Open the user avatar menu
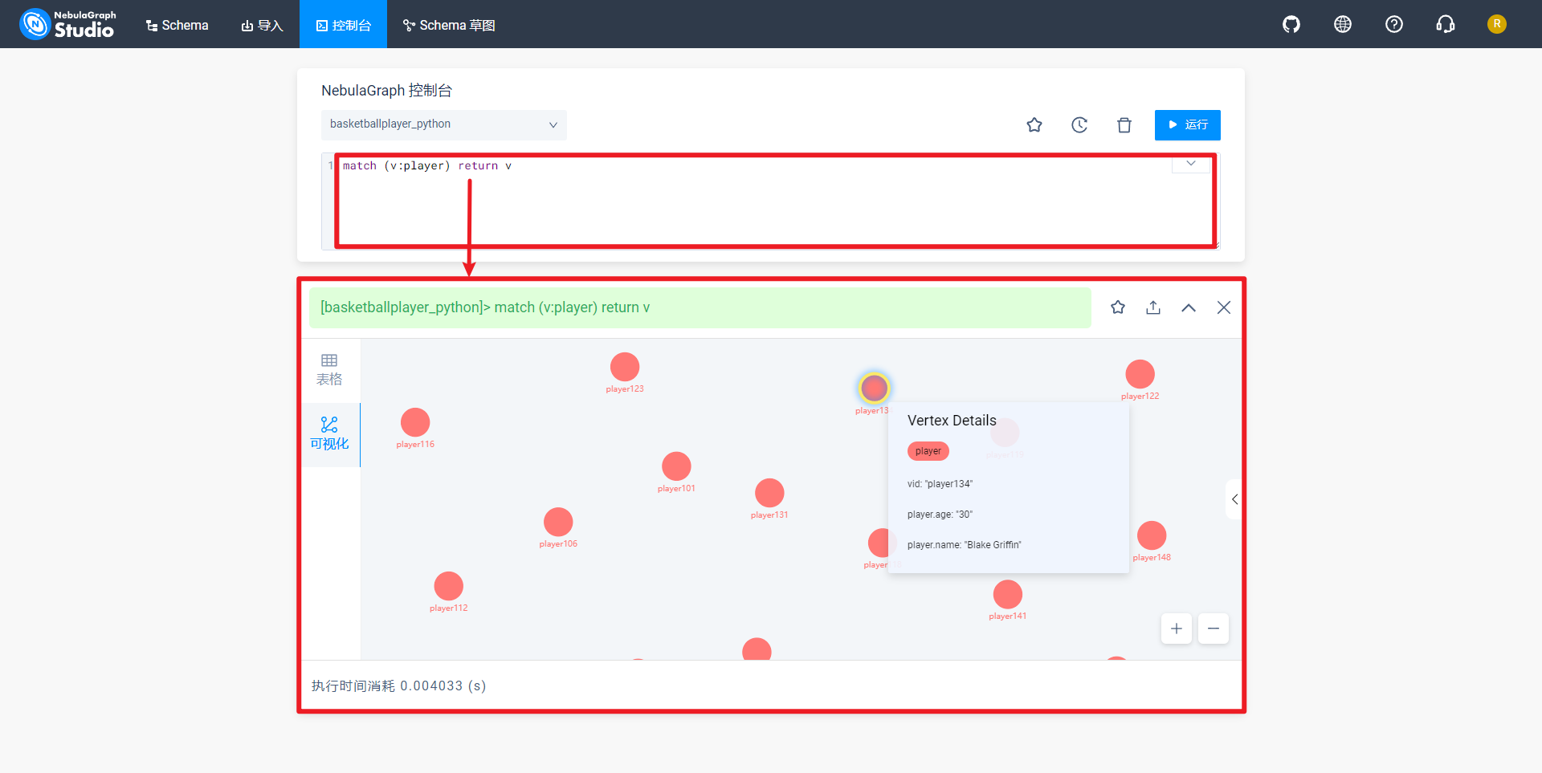This screenshot has width=1542, height=773. (1497, 24)
